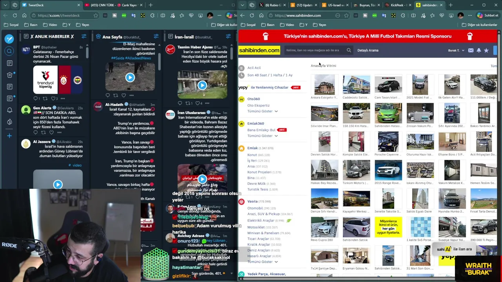Viewport: 502px width, 282px height.
Task: Open tab list in TweetDeck browser window
Action: coord(5,5)
